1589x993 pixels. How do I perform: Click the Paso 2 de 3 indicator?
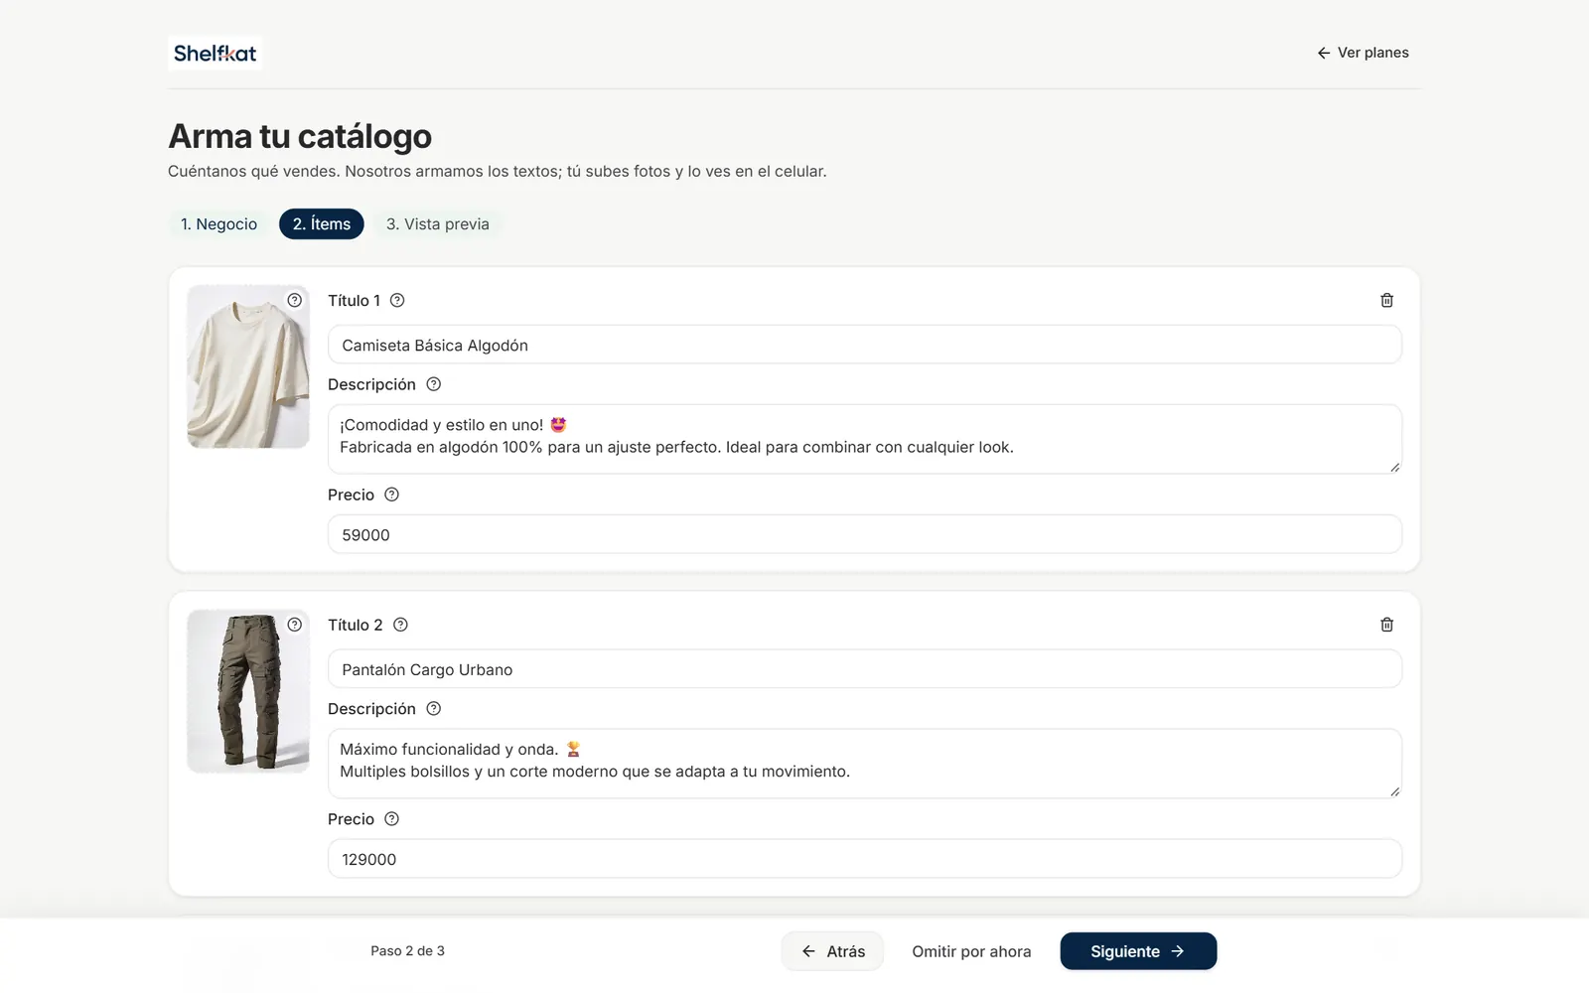tap(407, 951)
